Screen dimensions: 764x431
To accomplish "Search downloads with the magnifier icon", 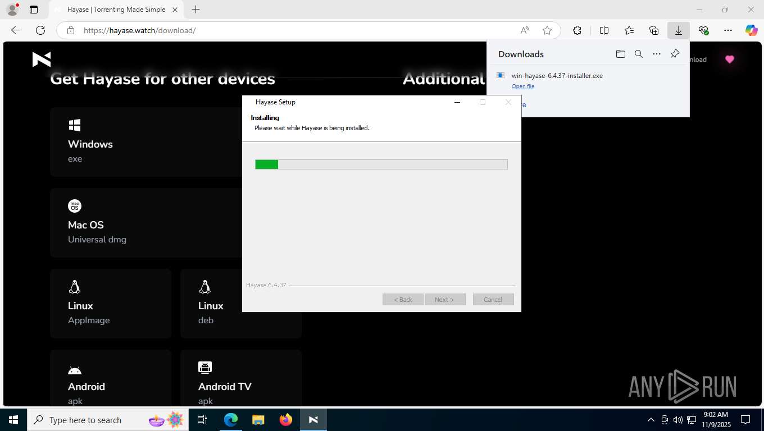I will tap(638, 54).
